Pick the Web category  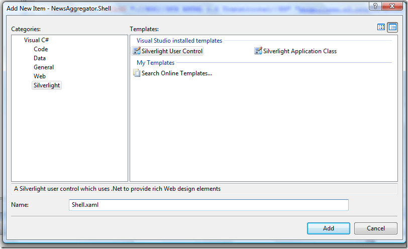pyautogui.click(x=40, y=76)
